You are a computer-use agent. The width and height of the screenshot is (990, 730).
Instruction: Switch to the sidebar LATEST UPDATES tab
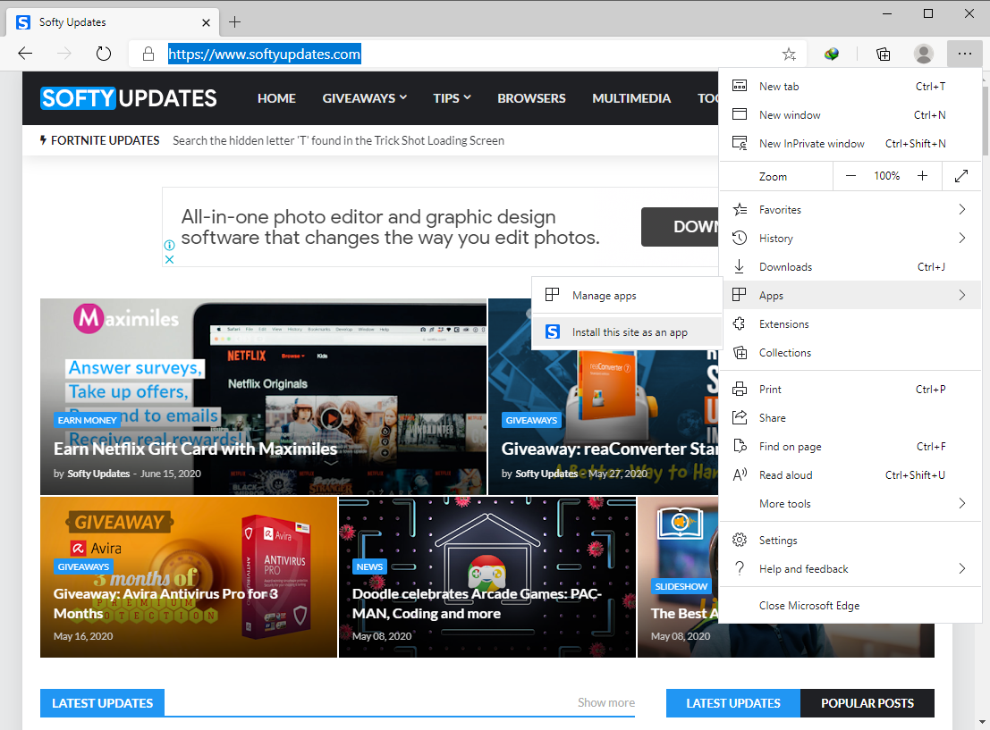click(733, 703)
